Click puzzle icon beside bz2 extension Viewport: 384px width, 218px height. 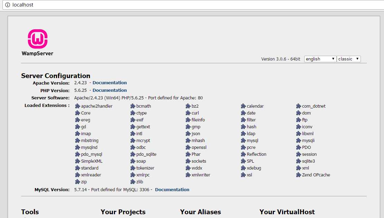coord(188,106)
